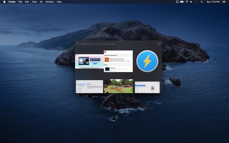Open the Apple logo menu
Screen dimensions: 229x143
click(4, 2)
